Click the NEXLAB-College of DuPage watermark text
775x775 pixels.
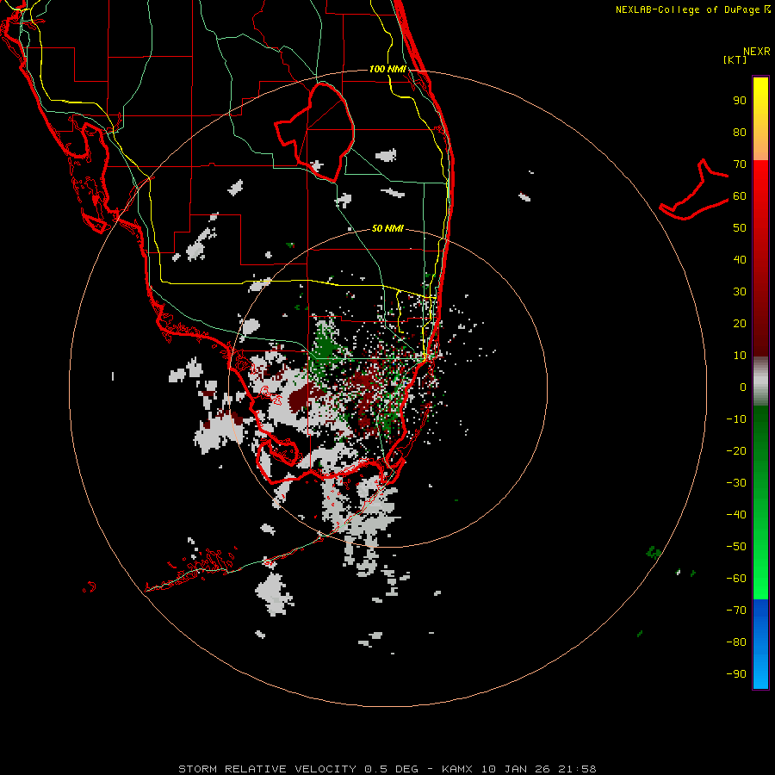(x=692, y=9)
